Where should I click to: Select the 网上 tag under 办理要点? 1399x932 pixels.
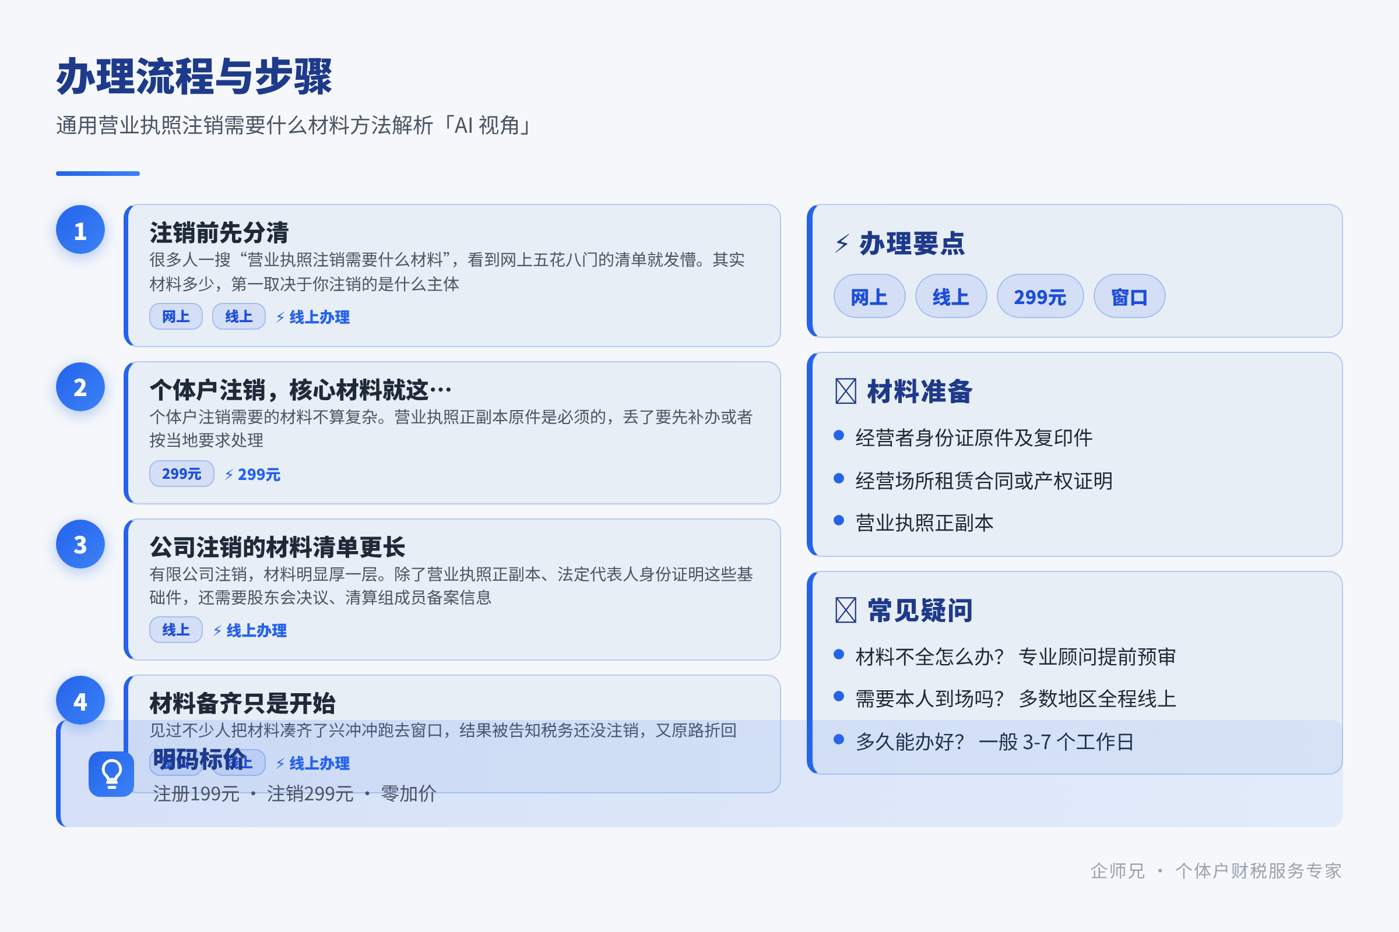[869, 296]
